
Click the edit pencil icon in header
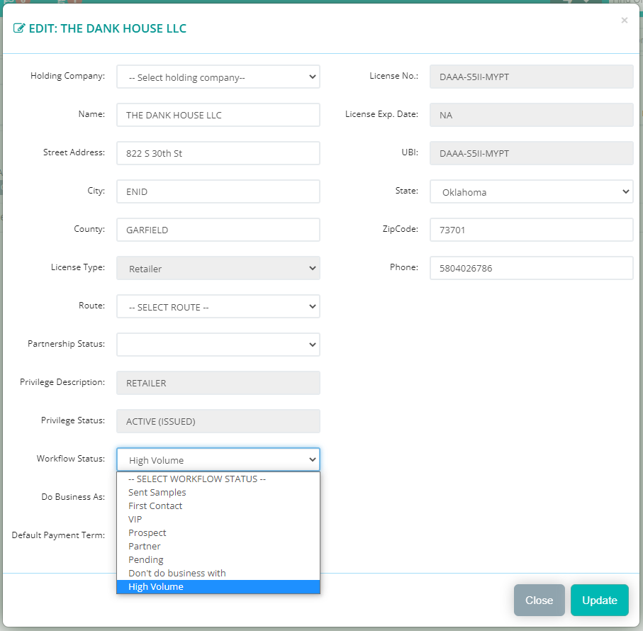[19, 29]
